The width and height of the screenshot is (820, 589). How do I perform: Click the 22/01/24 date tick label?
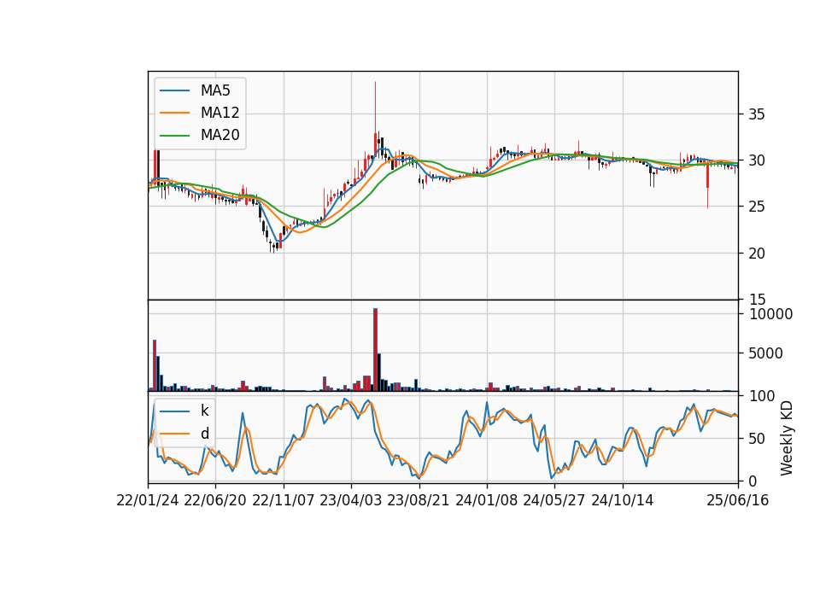click(x=148, y=500)
